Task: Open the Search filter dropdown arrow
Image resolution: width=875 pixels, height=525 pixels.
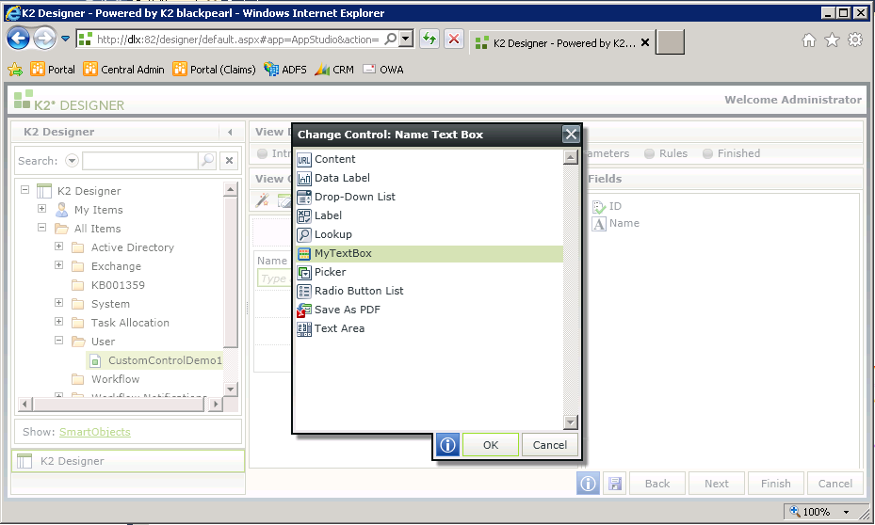Action: click(x=72, y=161)
